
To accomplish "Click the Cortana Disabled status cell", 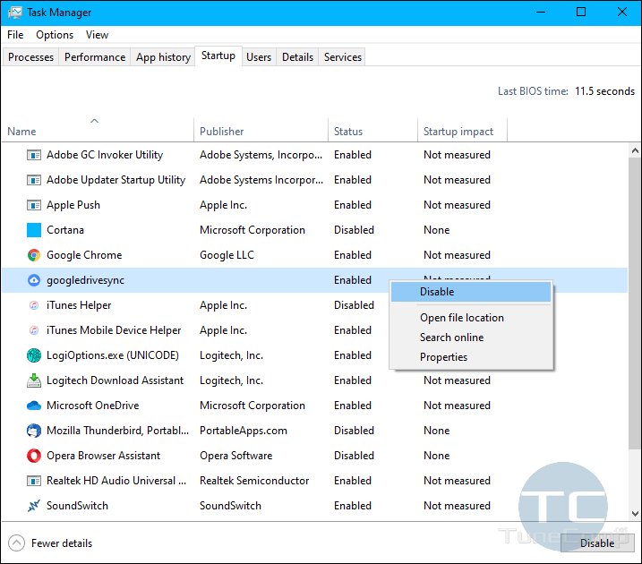I will (x=355, y=230).
